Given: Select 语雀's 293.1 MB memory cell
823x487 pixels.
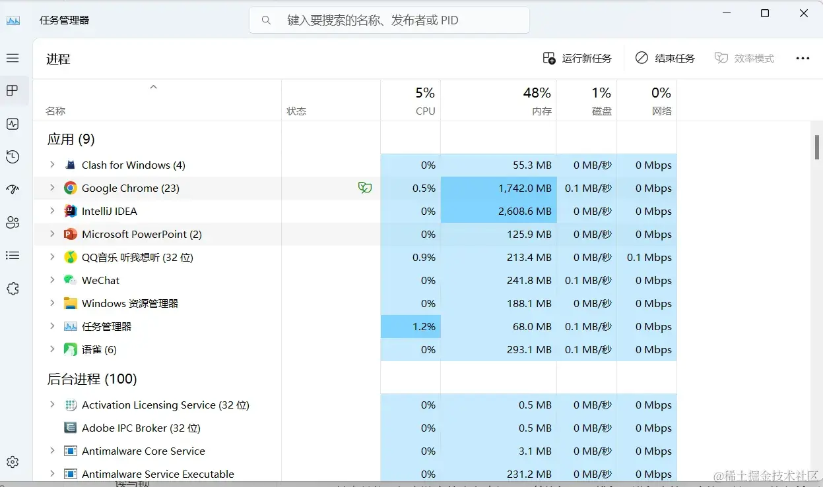Looking at the screenshot, I should click(x=499, y=349).
